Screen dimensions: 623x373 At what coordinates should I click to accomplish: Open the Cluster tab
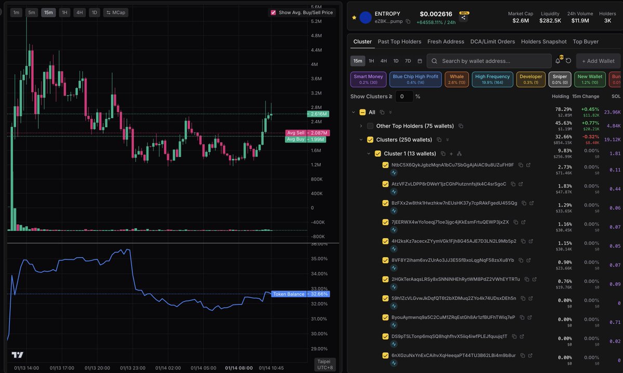[x=362, y=42]
